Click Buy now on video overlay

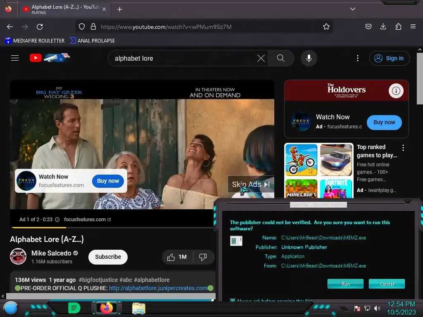coord(108,181)
